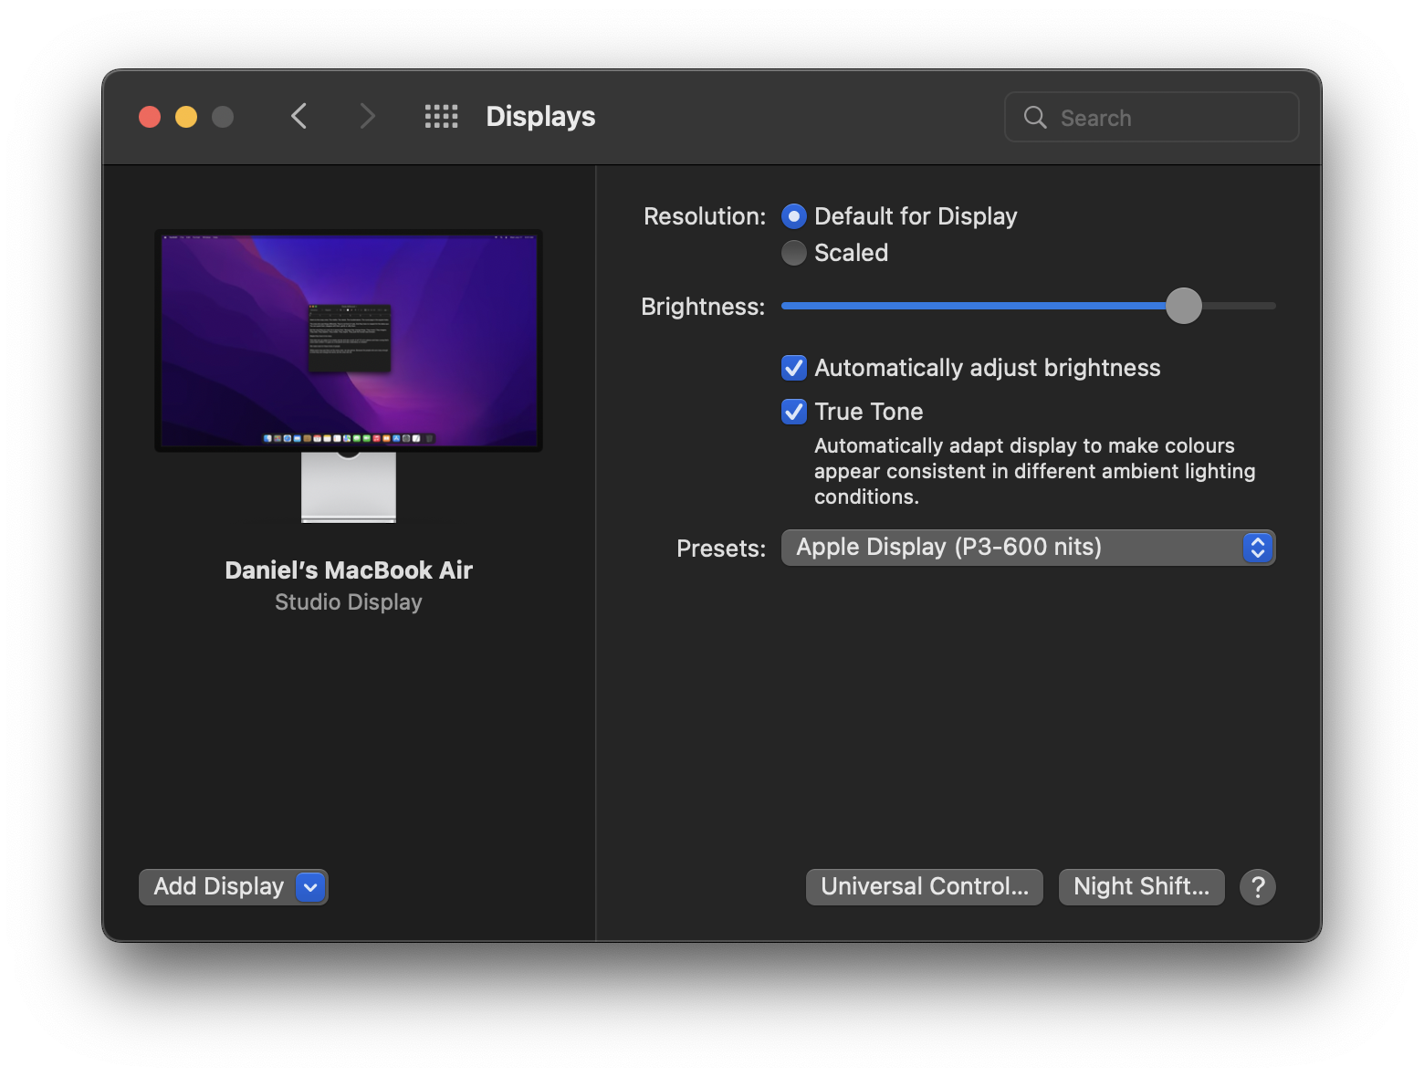Toggle Automatically adjust brightness checkbox
This screenshot has height=1077, width=1424.
point(794,368)
